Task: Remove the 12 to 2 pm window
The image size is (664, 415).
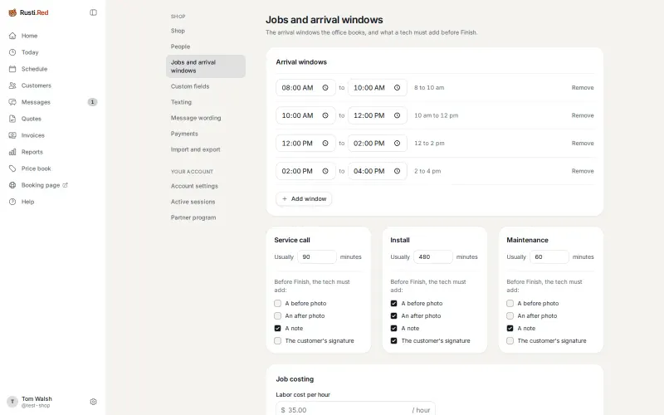Action: (x=583, y=143)
